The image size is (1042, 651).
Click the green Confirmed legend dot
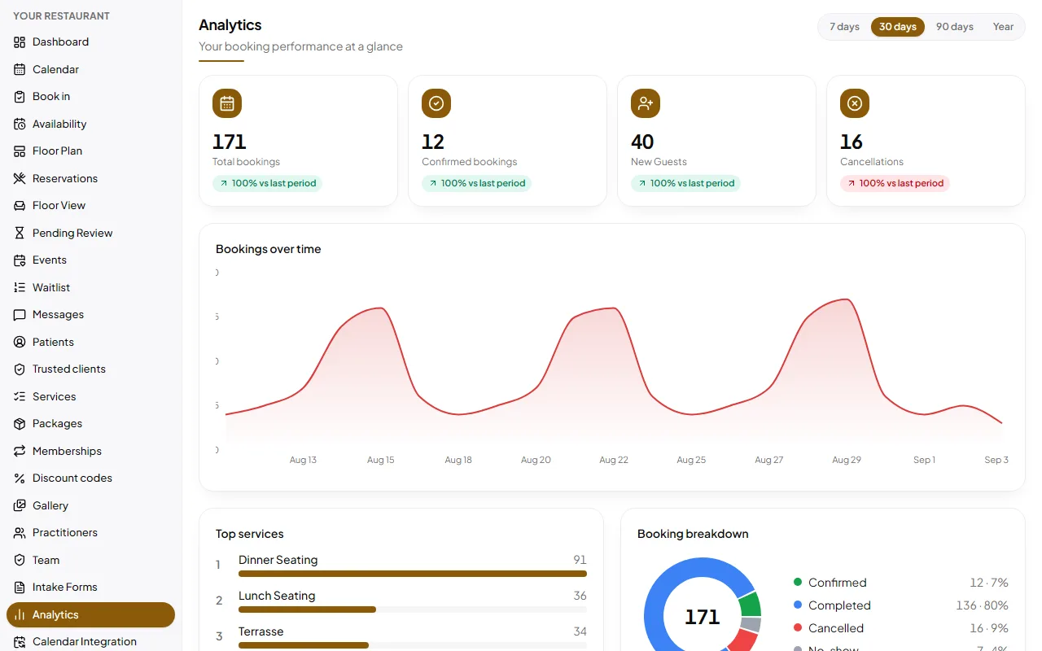(x=798, y=582)
